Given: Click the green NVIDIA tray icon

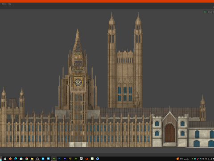Looking at the screenshot, I should [x=193, y=159].
